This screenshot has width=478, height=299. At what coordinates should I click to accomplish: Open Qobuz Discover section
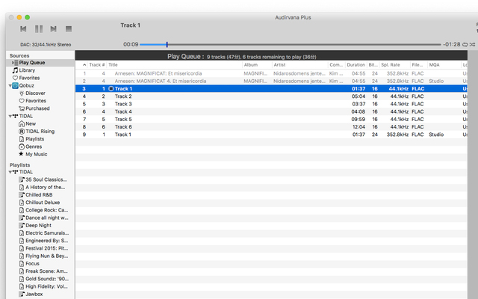point(35,93)
